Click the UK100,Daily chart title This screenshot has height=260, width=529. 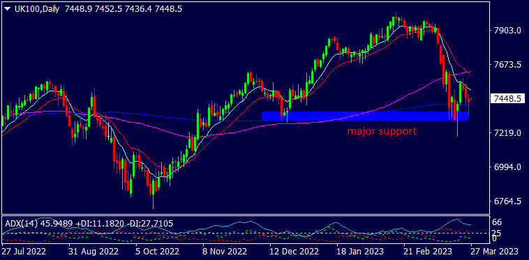coord(37,9)
